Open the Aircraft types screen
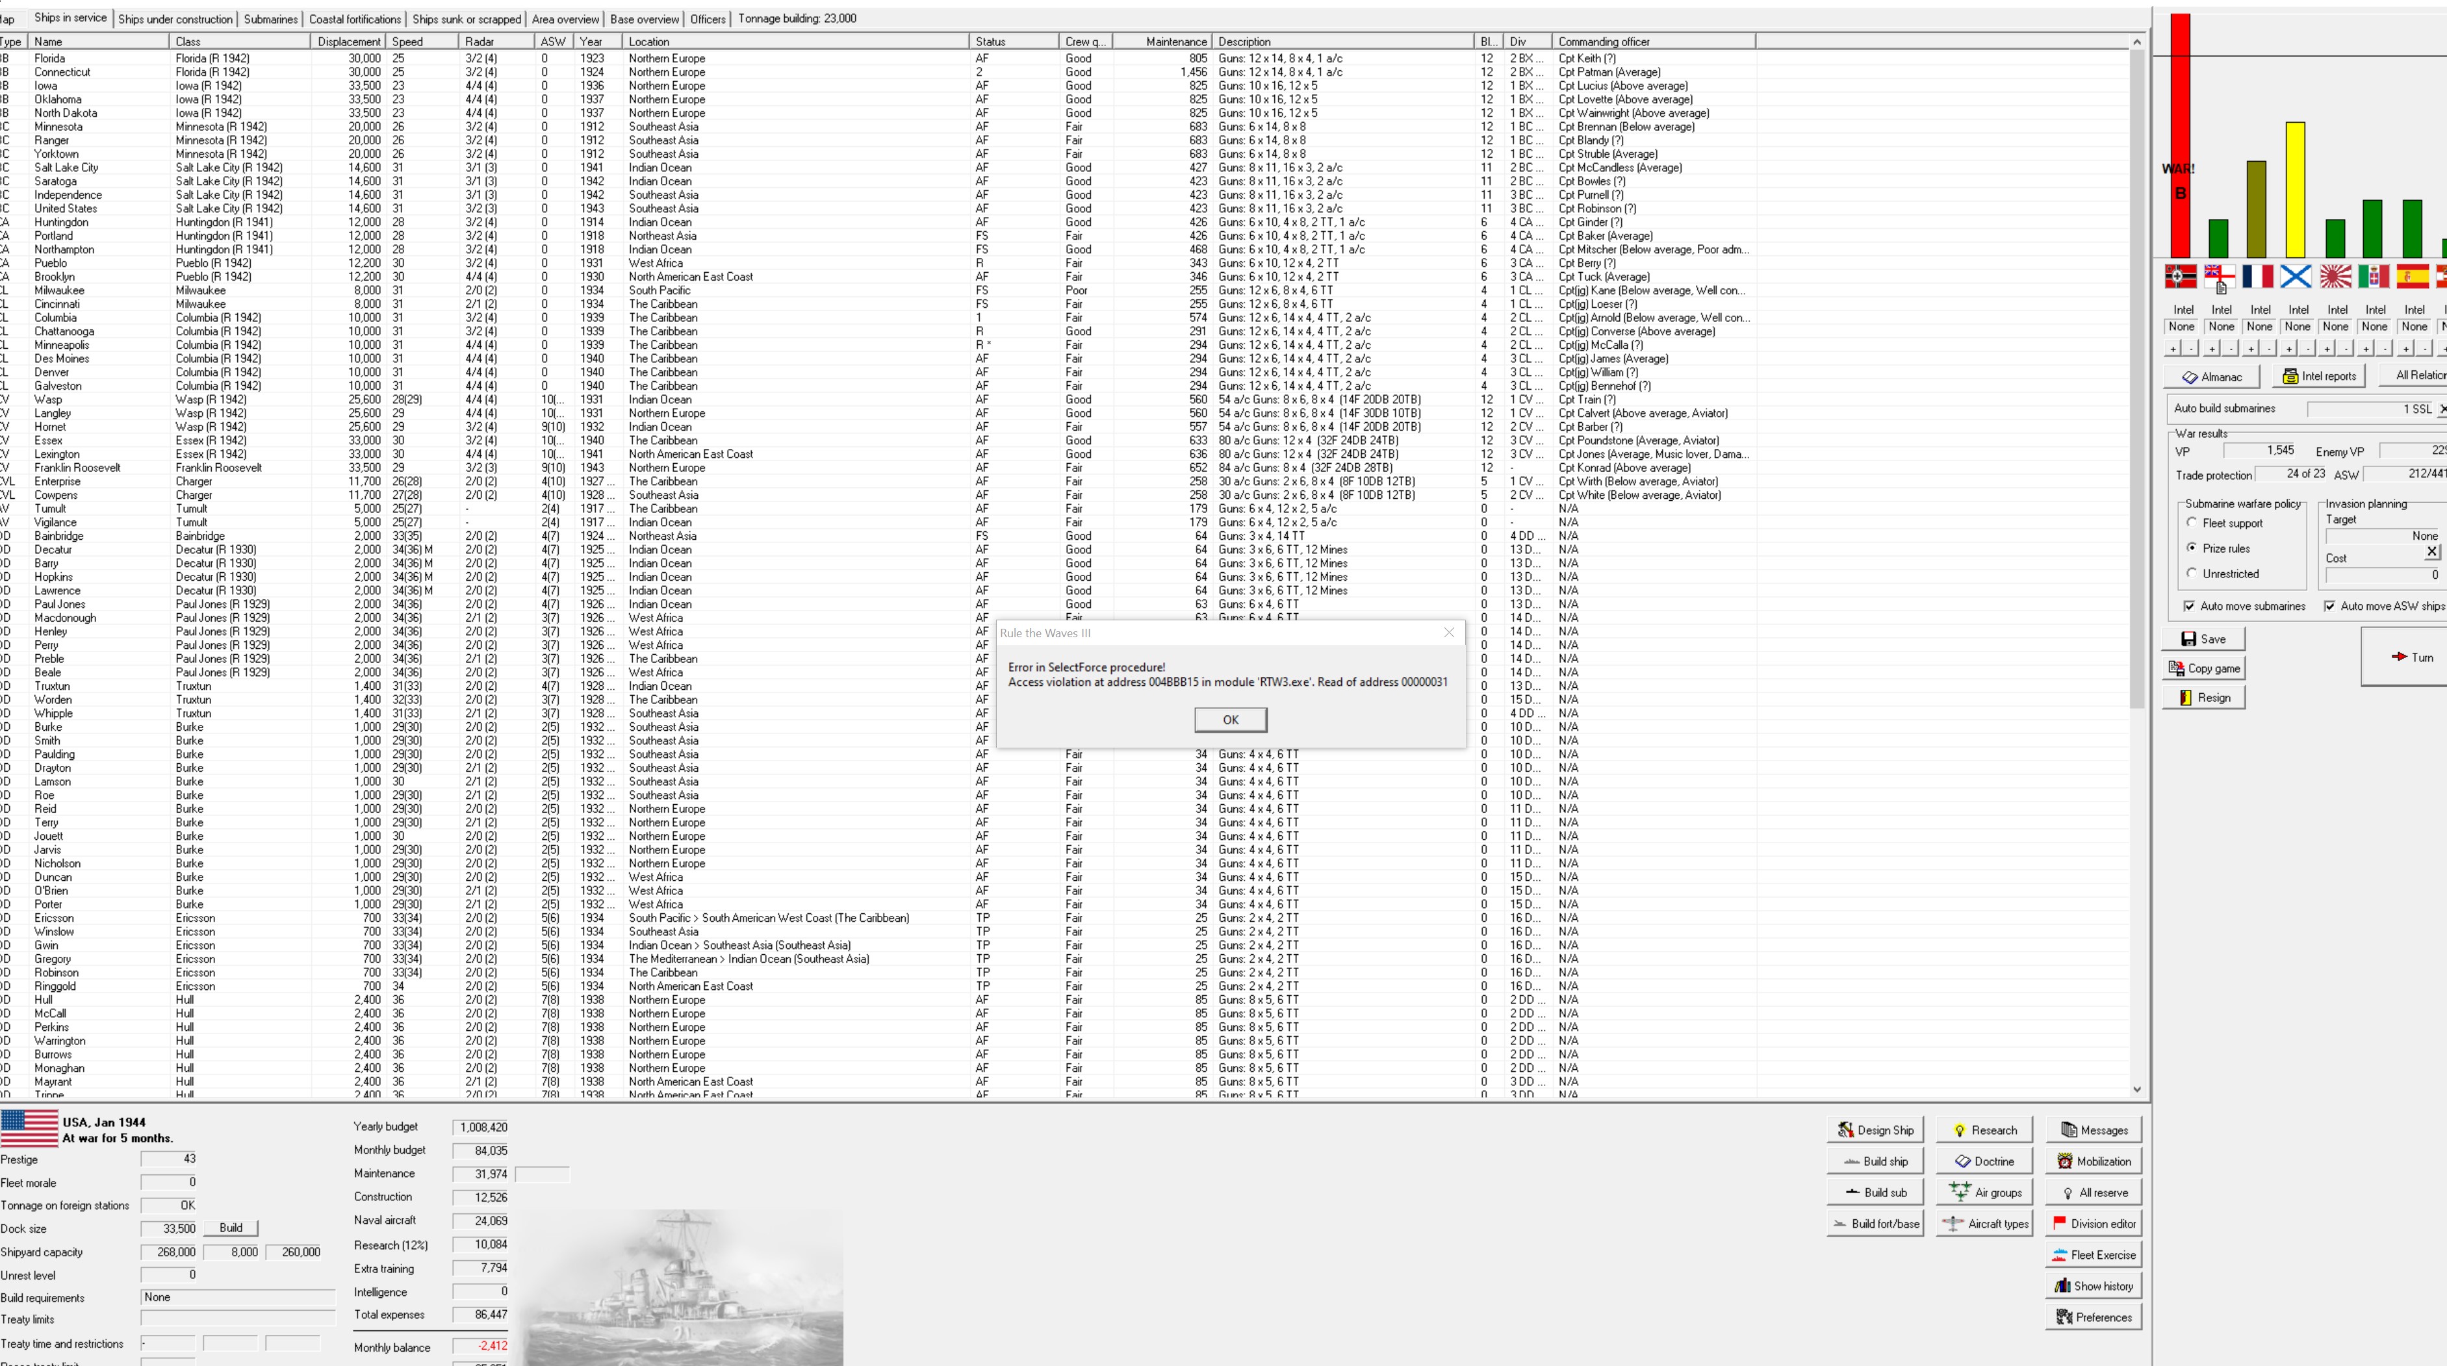This screenshot has width=2447, height=1366. 1985,1222
